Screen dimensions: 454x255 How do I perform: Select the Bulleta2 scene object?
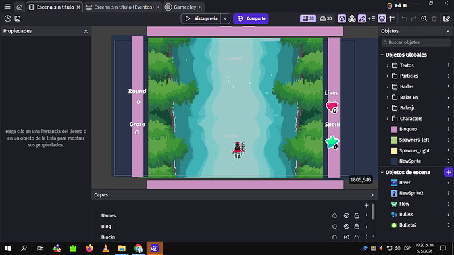(408, 225)
